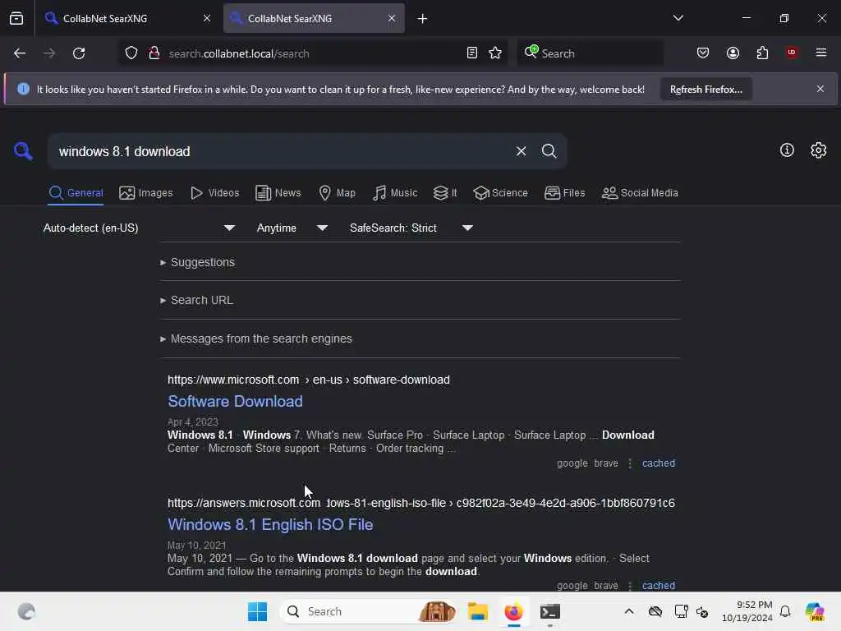841x631 pixels.
Task: Open the Windows Start menu
Action: [257, 611]
